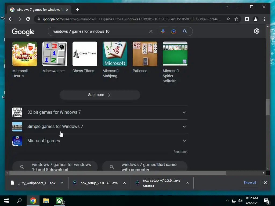Open Patience card game thumbnail
The image size is (275, 206).
click(145, 54)
